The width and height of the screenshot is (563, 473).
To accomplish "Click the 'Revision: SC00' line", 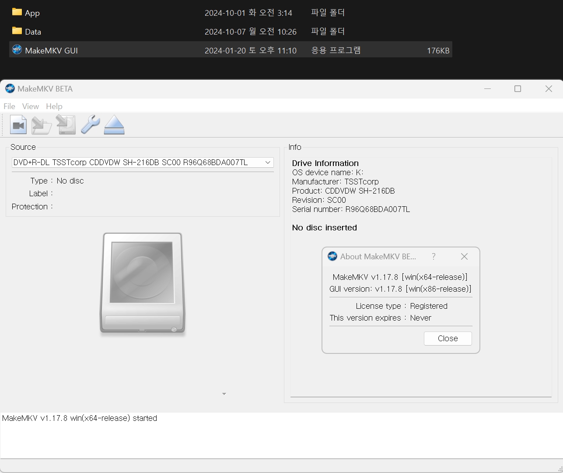I will pos(319,200).
